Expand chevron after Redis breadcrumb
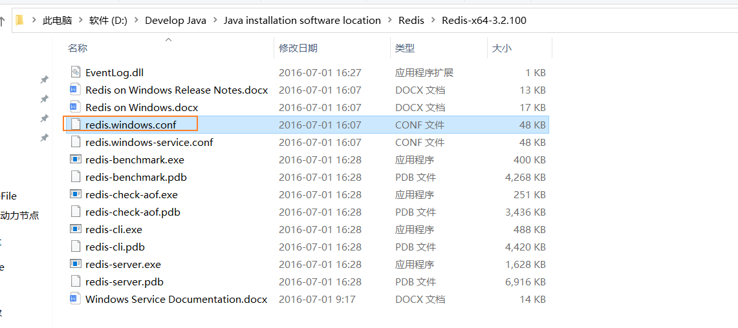Viewport: 738px width, 328px height. [x=433, y=21]
